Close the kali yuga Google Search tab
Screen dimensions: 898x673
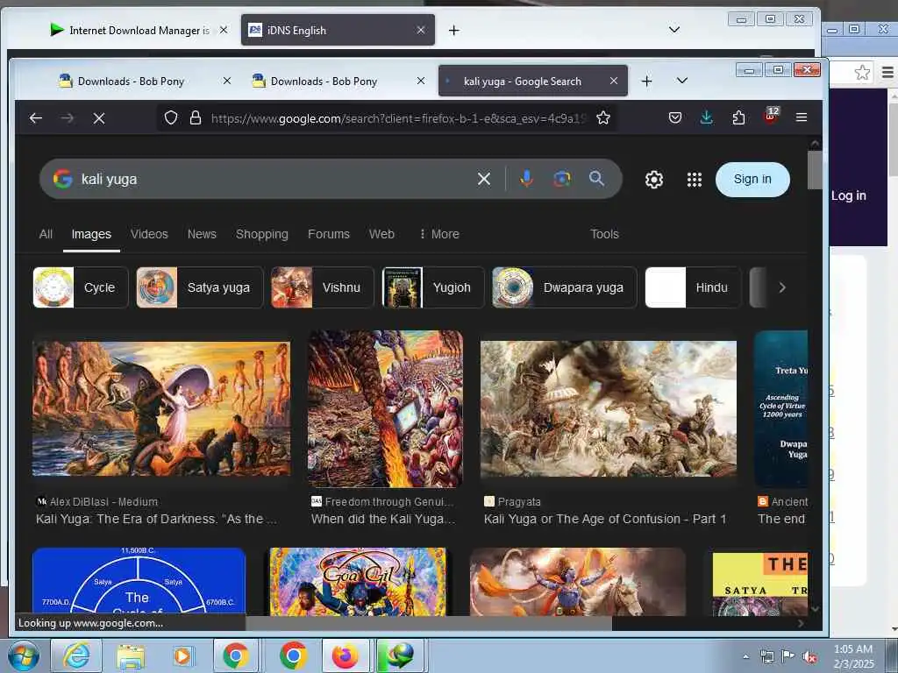(613, 81)
